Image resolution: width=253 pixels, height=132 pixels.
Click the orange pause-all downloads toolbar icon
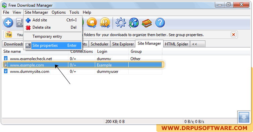click(x=105, y=23)
